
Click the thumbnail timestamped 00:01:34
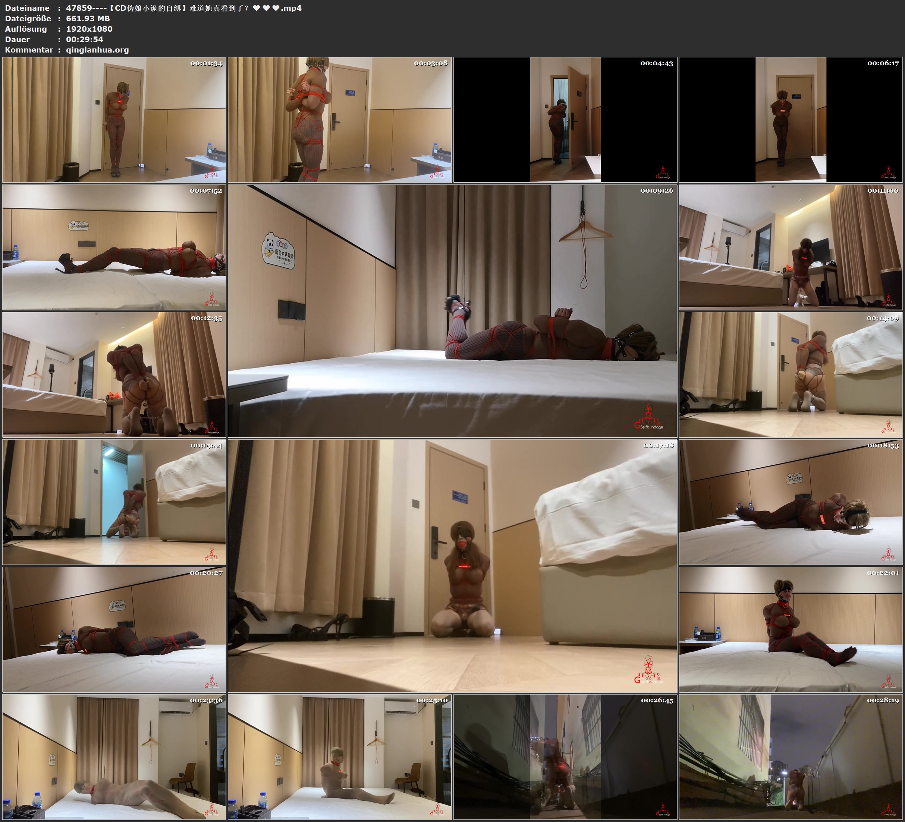[114, 119]
